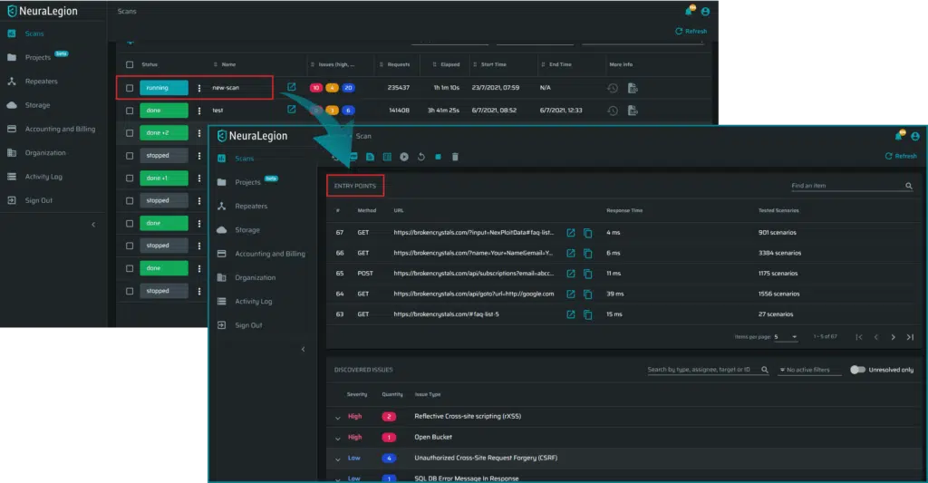Open Storage in the back window sidebar
The width and height of the screenshot is (928, 483).
pos(37,105)
